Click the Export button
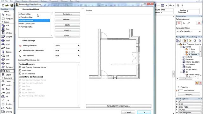Viewport: 203px width, 114px height. click(x=67, y=36)
